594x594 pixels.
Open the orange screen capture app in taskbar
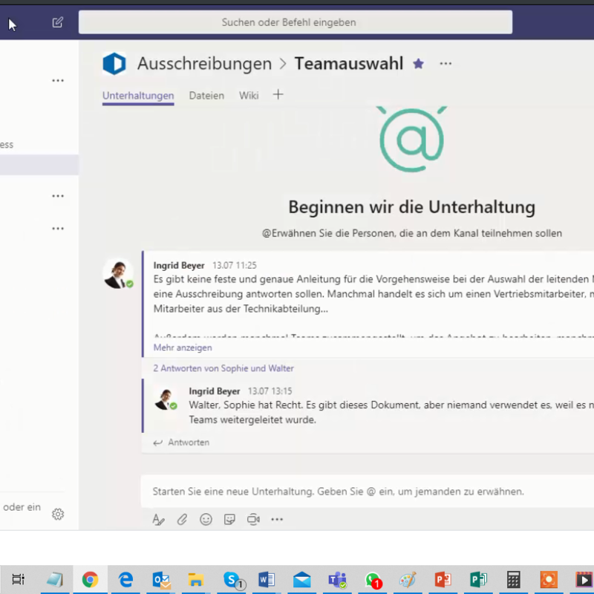click(549, 579)
